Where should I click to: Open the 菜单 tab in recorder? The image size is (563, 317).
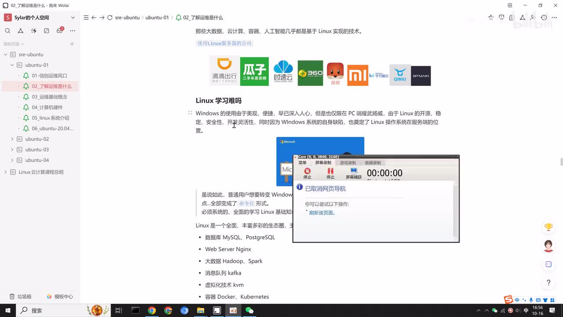pyautogui.click(x=302, y=163)
